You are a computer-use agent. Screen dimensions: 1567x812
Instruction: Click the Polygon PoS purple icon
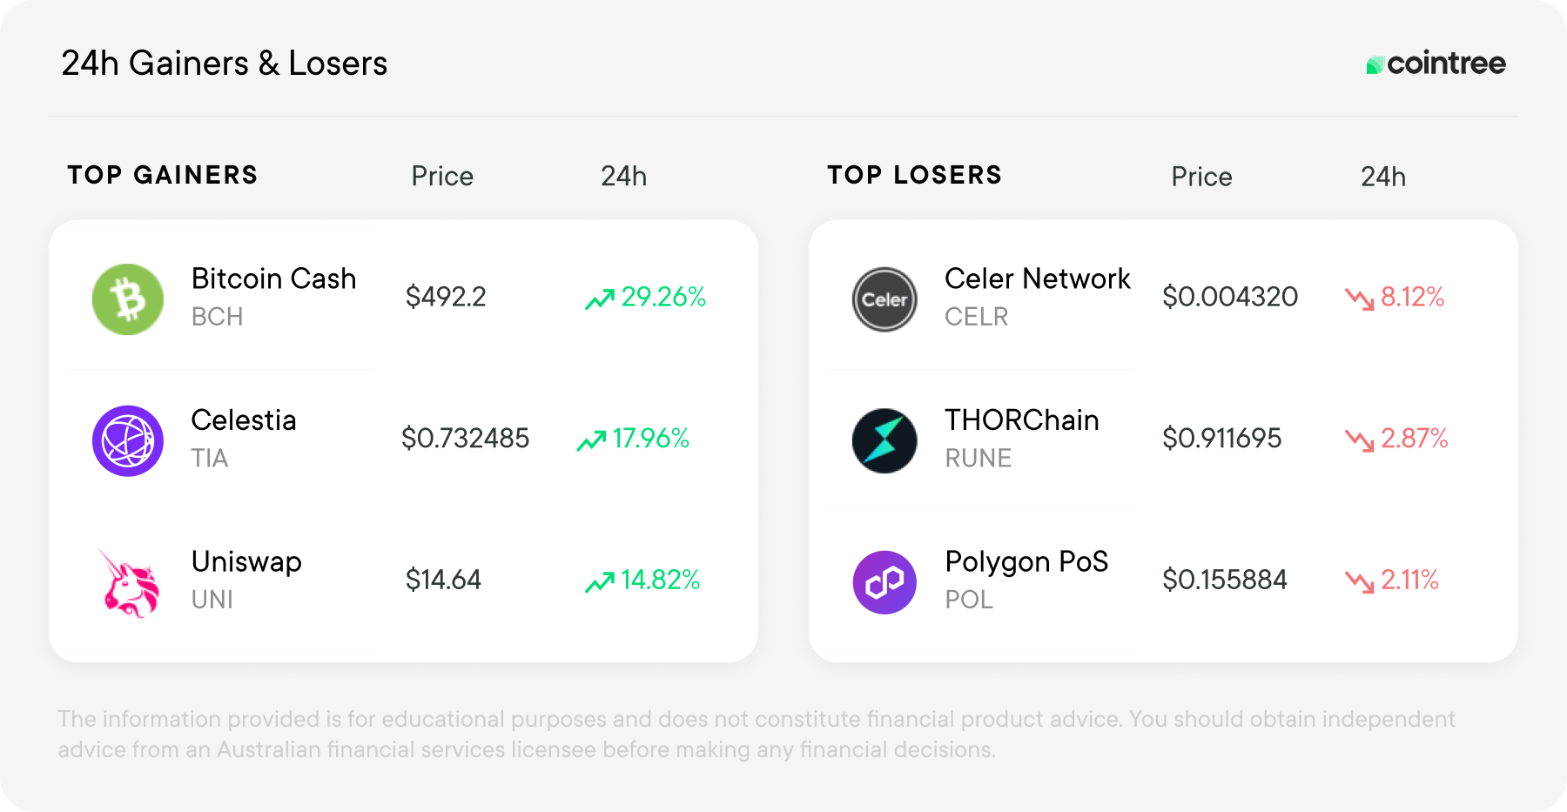[884, 582]
